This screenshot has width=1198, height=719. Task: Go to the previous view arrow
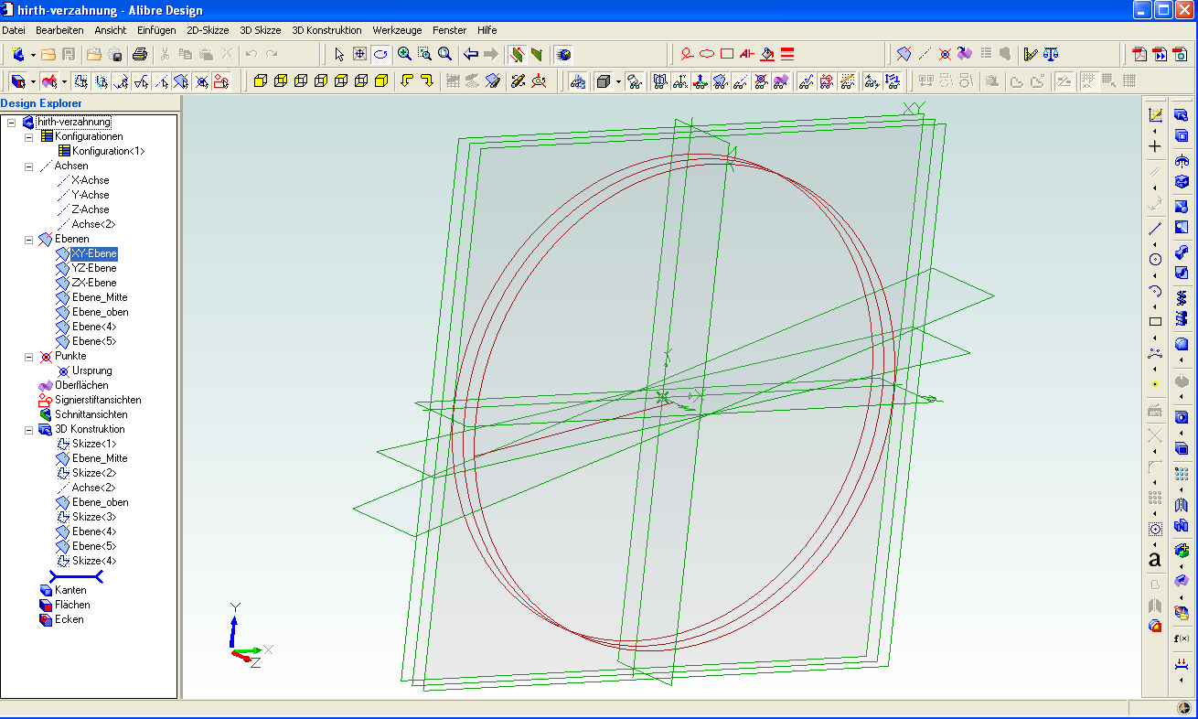coord(471,54)
